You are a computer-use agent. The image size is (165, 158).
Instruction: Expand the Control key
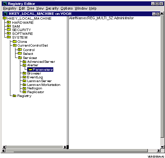pyautogui.click(x=20, y=50)
